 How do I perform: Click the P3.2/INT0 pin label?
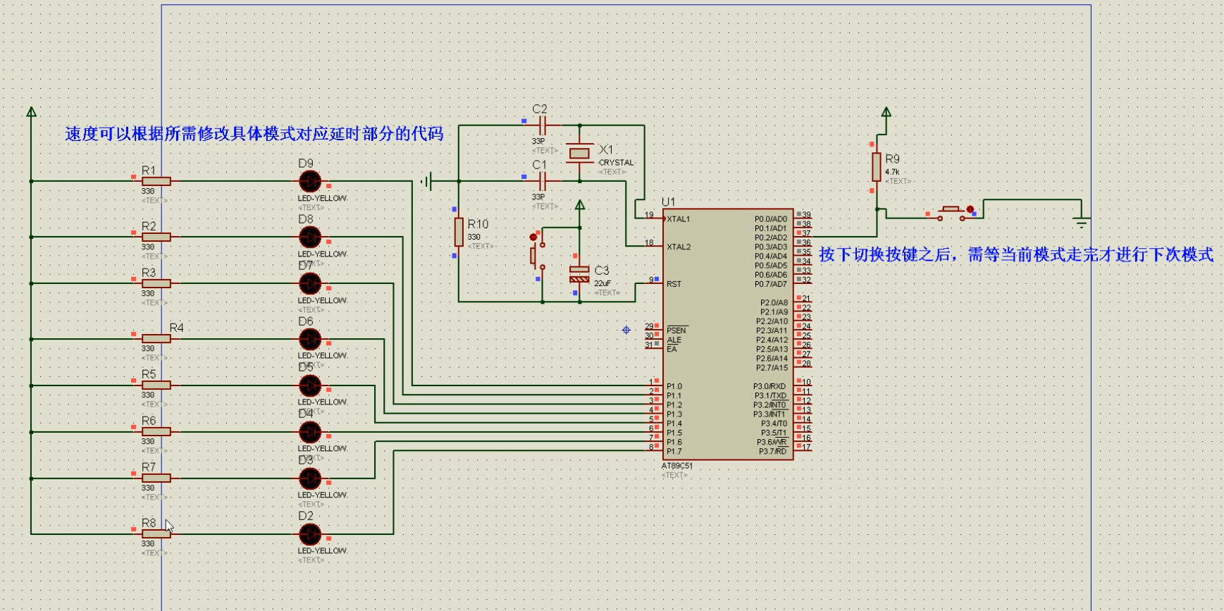[769, 405]
